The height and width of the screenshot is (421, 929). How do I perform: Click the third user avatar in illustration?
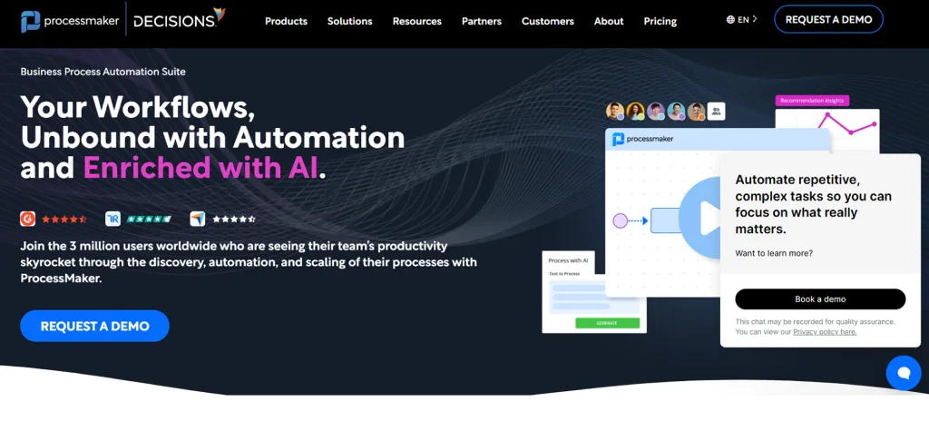(x=655, y=111)
